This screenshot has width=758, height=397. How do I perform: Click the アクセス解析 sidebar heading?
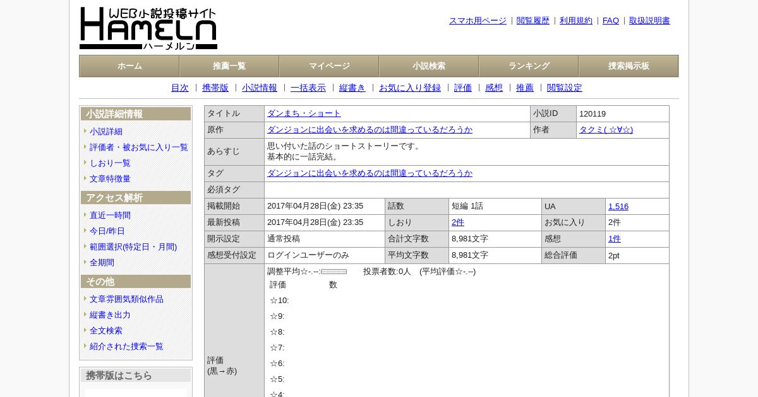coord(136,198)
